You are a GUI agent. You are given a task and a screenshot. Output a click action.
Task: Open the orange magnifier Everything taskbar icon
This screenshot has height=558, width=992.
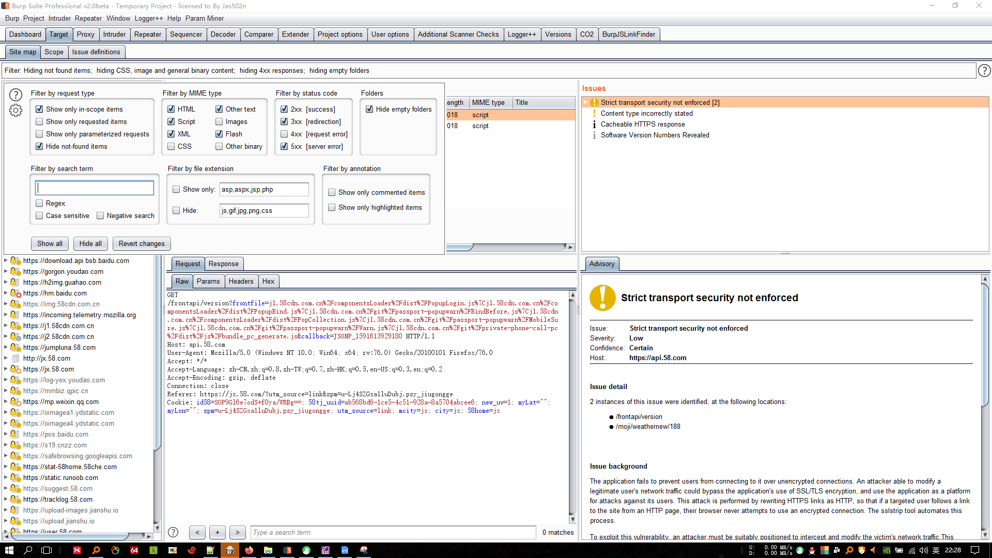[96, 550]
